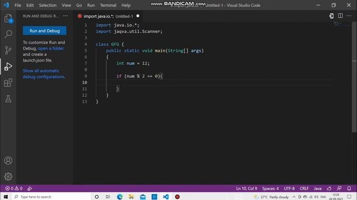The width and height of the screenshot is (357, 200).
Task: Open the Edit menu
Action: point(30,5)
